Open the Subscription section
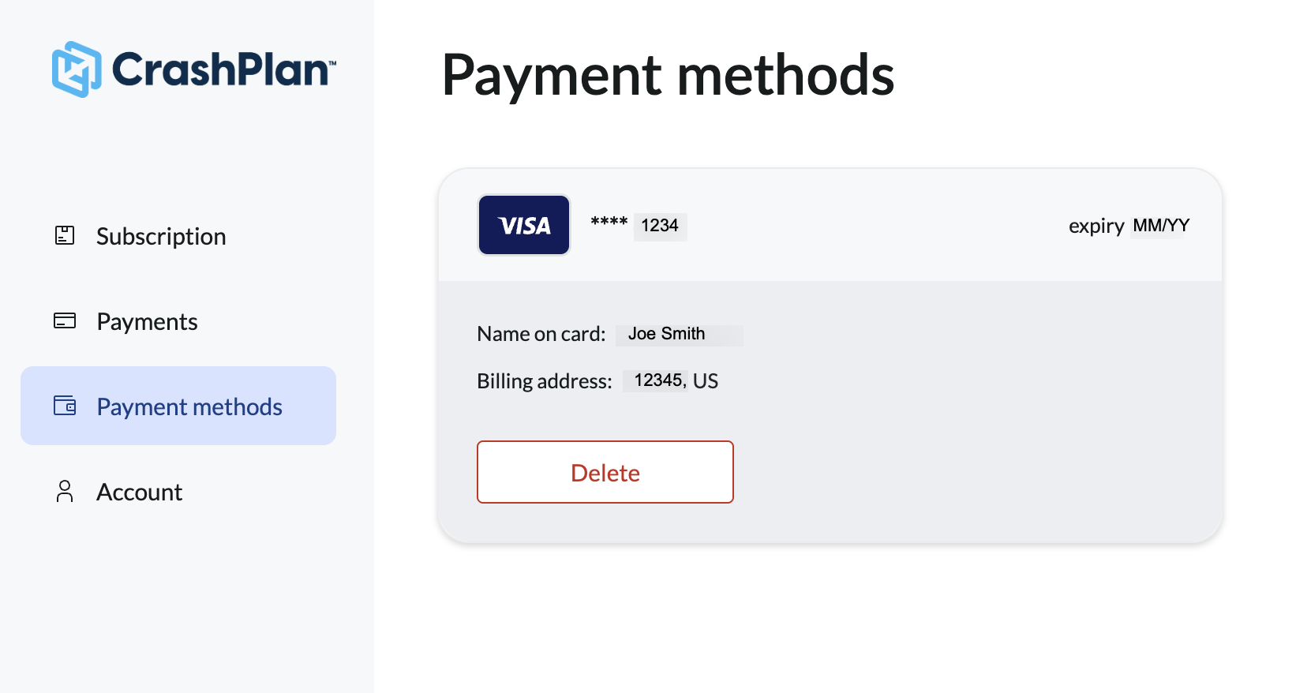Viewport: 1296px width, 693px height. pos(160,235)
